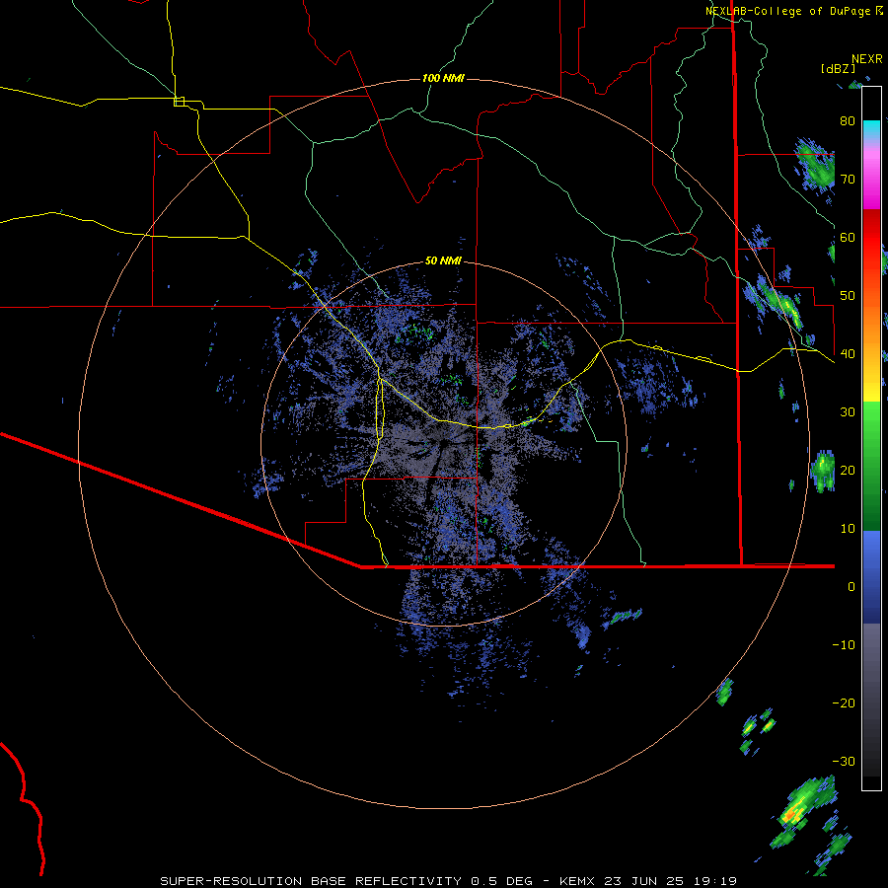Click the 70 value on the dBZ scale
The height and width of the screenshot is (888, 888).
tap(848, 179)
